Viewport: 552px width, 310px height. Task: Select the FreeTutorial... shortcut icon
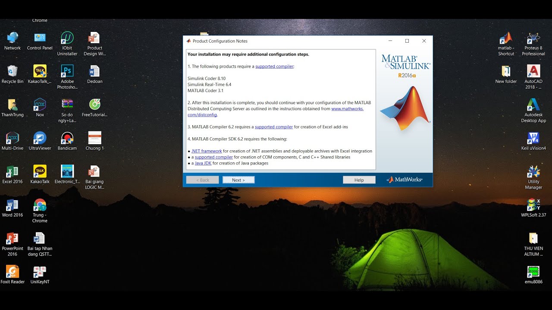click(94, 108)
